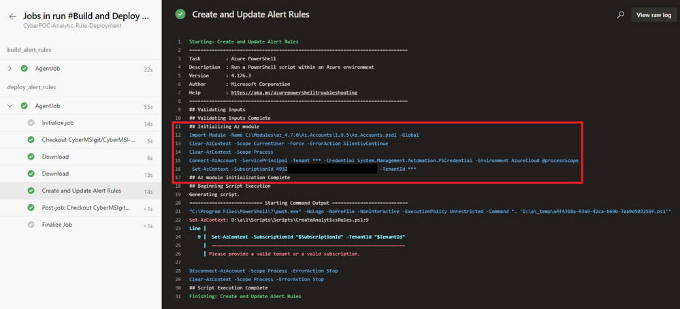Click log line '## Validating Inputs Complete'
Image resolution: width=680 pixels, height=309 pixels.
point(229,118)
